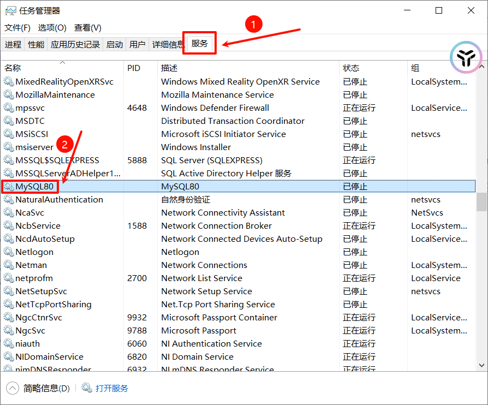Sort by the 描述 column header

tap(248, 68)
